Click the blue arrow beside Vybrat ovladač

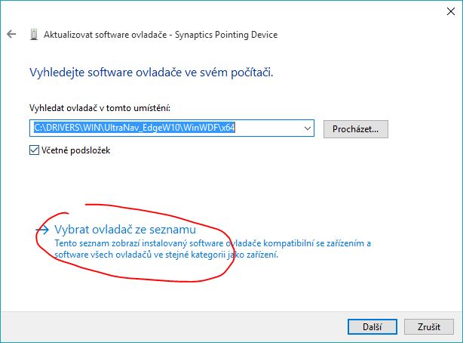click(x=43, y=229)
